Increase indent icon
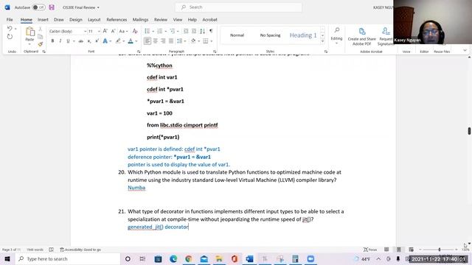 194,31
